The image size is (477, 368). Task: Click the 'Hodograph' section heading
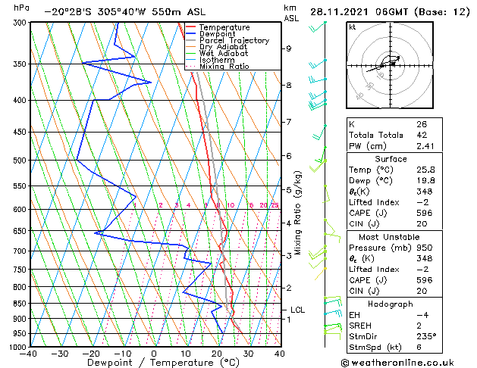click(391, 304)
